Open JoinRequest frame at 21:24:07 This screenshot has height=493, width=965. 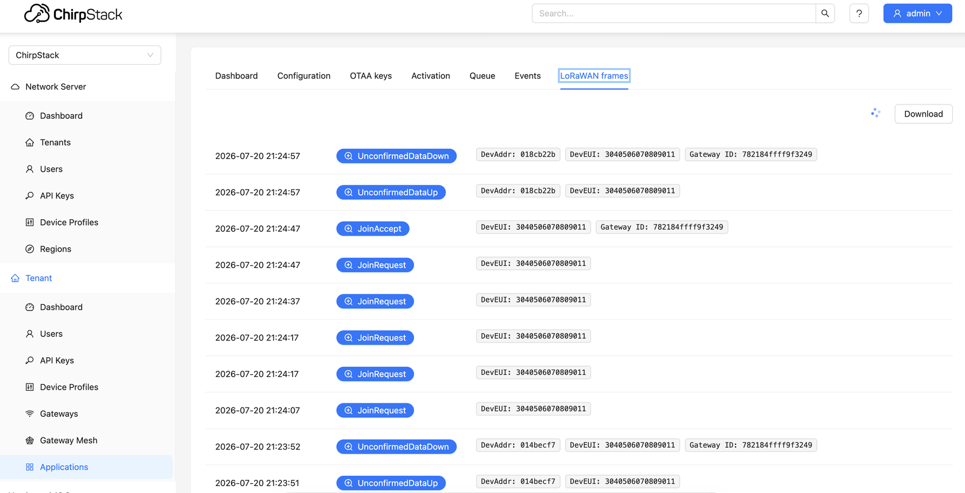tap(375, 410)
